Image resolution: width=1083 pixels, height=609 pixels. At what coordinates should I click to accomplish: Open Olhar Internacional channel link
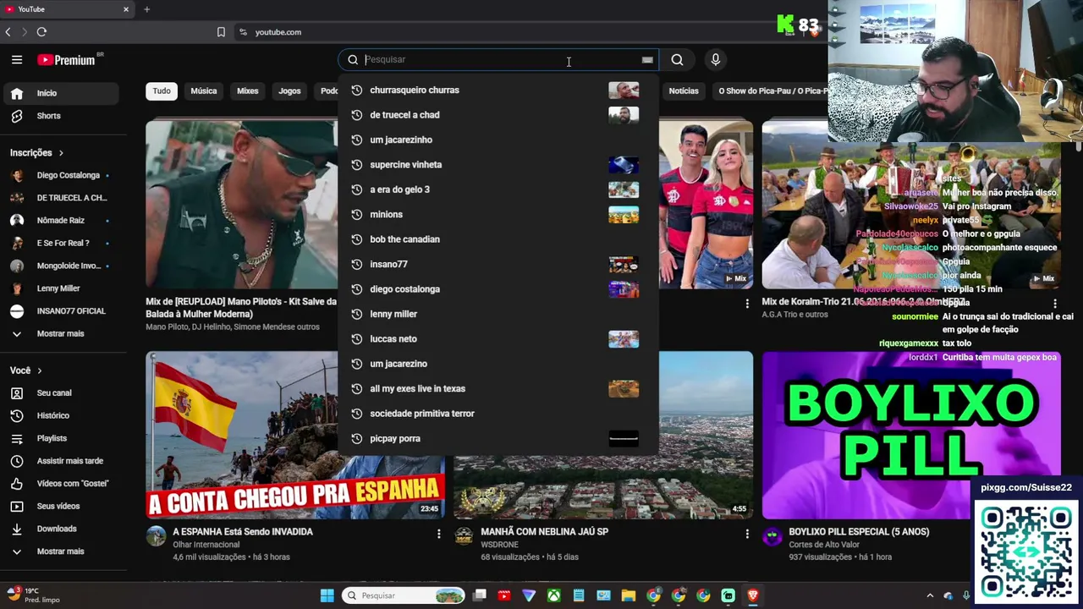(x=206, y=545)
